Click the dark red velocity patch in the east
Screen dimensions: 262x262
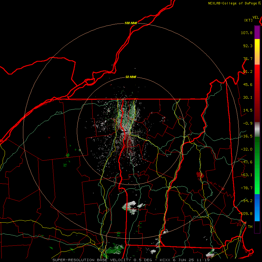click(200, 176)
